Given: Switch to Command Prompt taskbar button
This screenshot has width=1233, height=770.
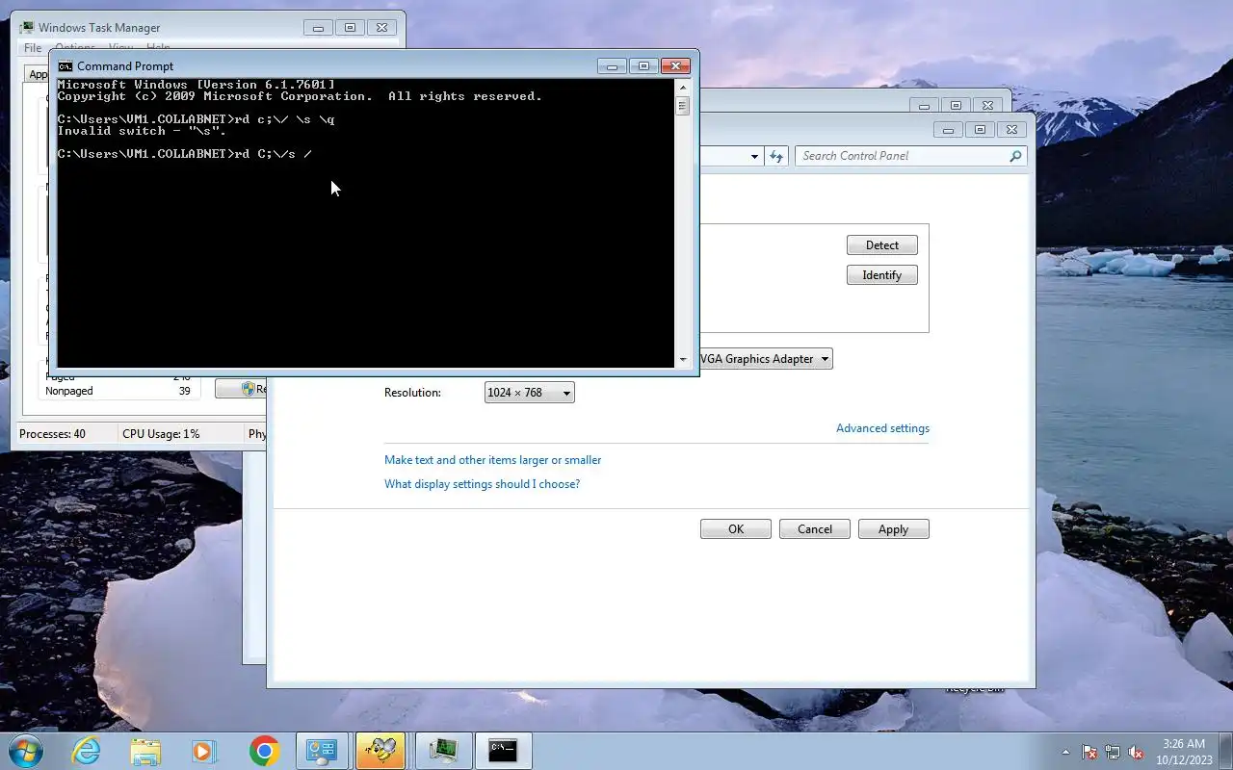Looking at the screenshot, I should click(x=503, y=751).
